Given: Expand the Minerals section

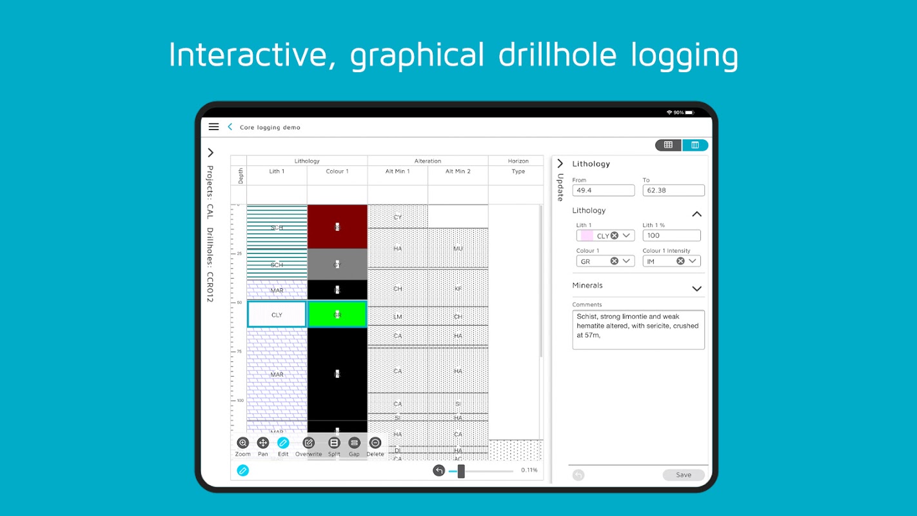Looking at the screenshot, I should point(696,289).
